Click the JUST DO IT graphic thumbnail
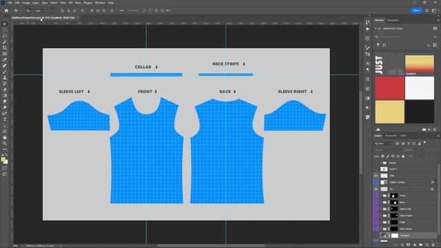This screenshot has height=248, width=441. click(x=390, y=65)
